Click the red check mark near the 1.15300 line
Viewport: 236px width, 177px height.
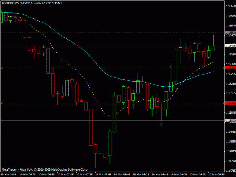[171, 66]
